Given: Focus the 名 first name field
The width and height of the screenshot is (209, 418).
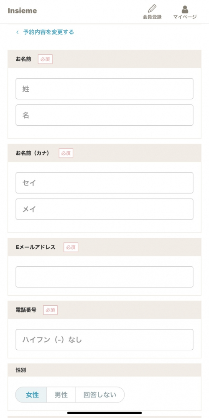Looking at the screenshot, I should (104, 115).
